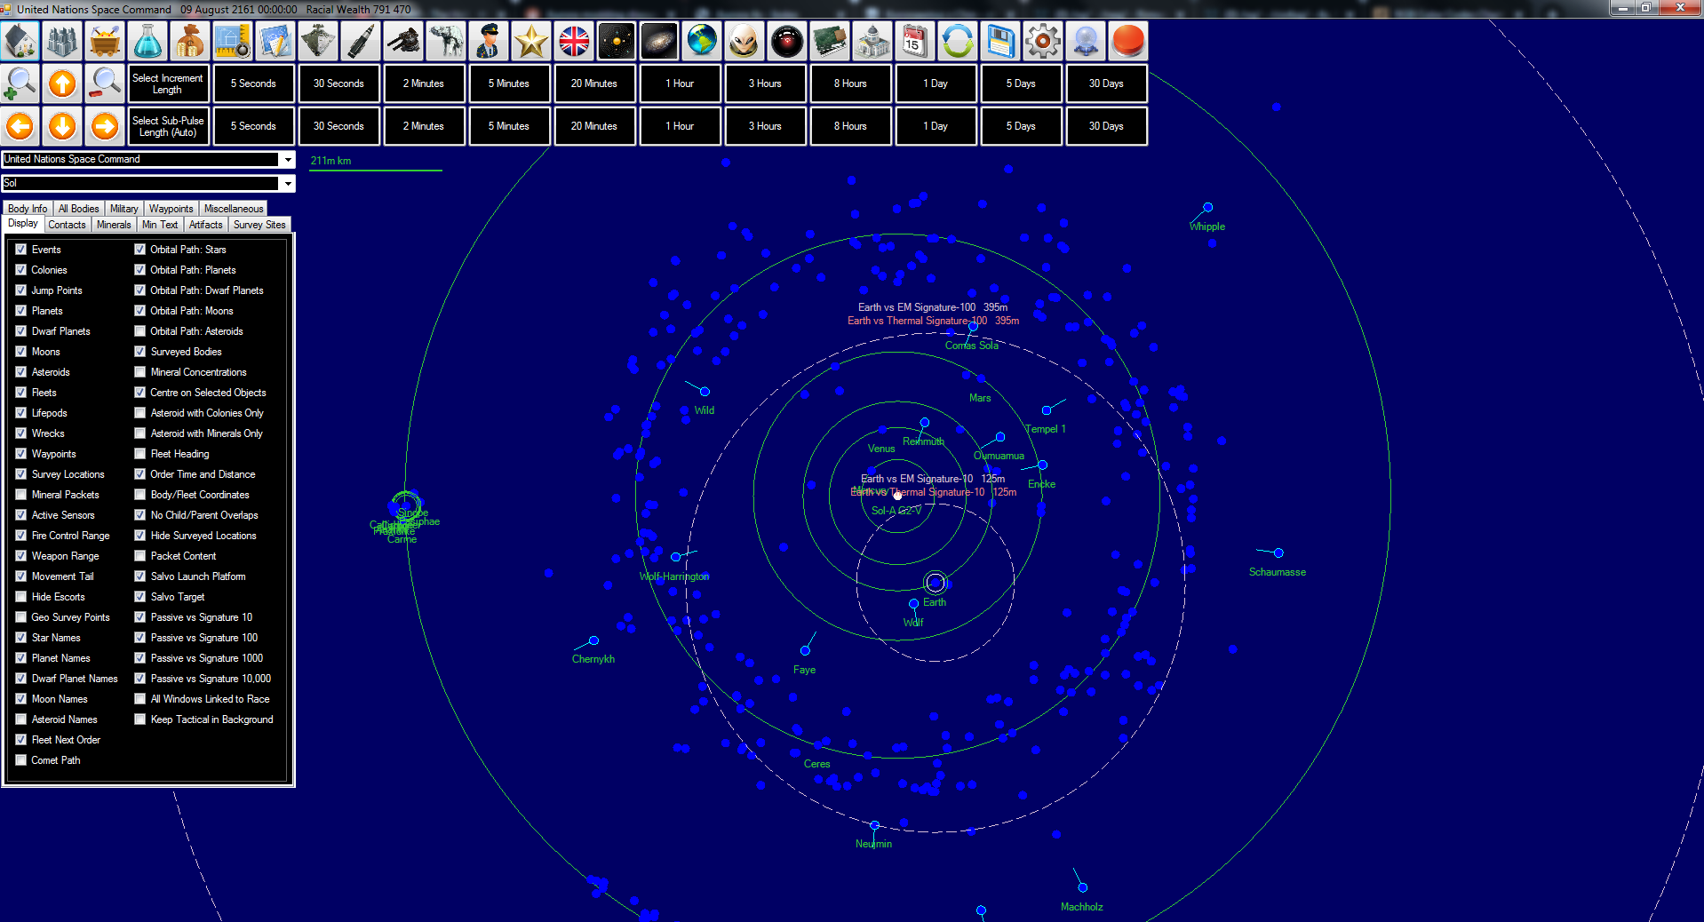Screen dimensions: 1704x922
Task: Set sub-pulse length to 1 Hour
Action: coord(680,126)
